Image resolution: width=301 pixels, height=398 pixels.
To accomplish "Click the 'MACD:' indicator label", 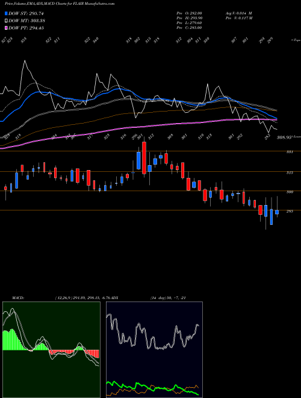I will [17, 297].
